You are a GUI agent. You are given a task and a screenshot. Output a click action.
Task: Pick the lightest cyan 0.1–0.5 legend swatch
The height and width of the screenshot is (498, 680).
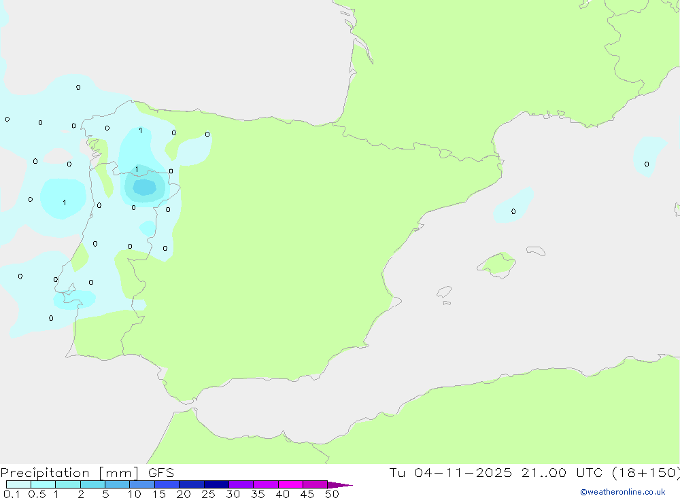pyautogui.click(x=18, y=484)
